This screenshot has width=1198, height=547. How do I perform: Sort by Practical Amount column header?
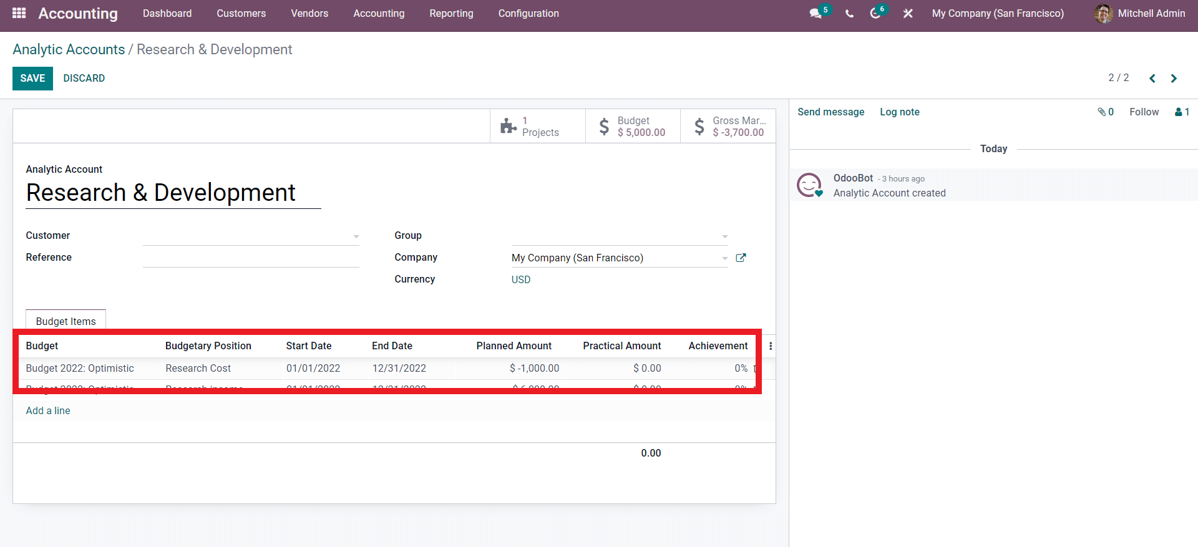[621, 346]
